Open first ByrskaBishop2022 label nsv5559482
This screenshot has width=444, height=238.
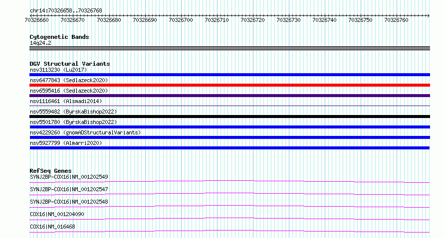pos(73,112)
